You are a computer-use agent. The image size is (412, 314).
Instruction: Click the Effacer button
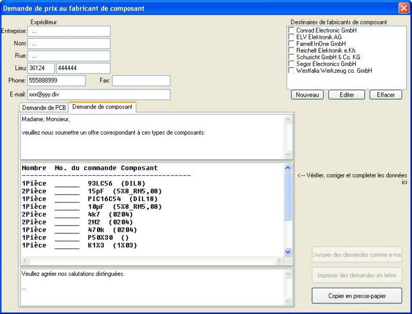pyautogui.click(x=385, y=95)
